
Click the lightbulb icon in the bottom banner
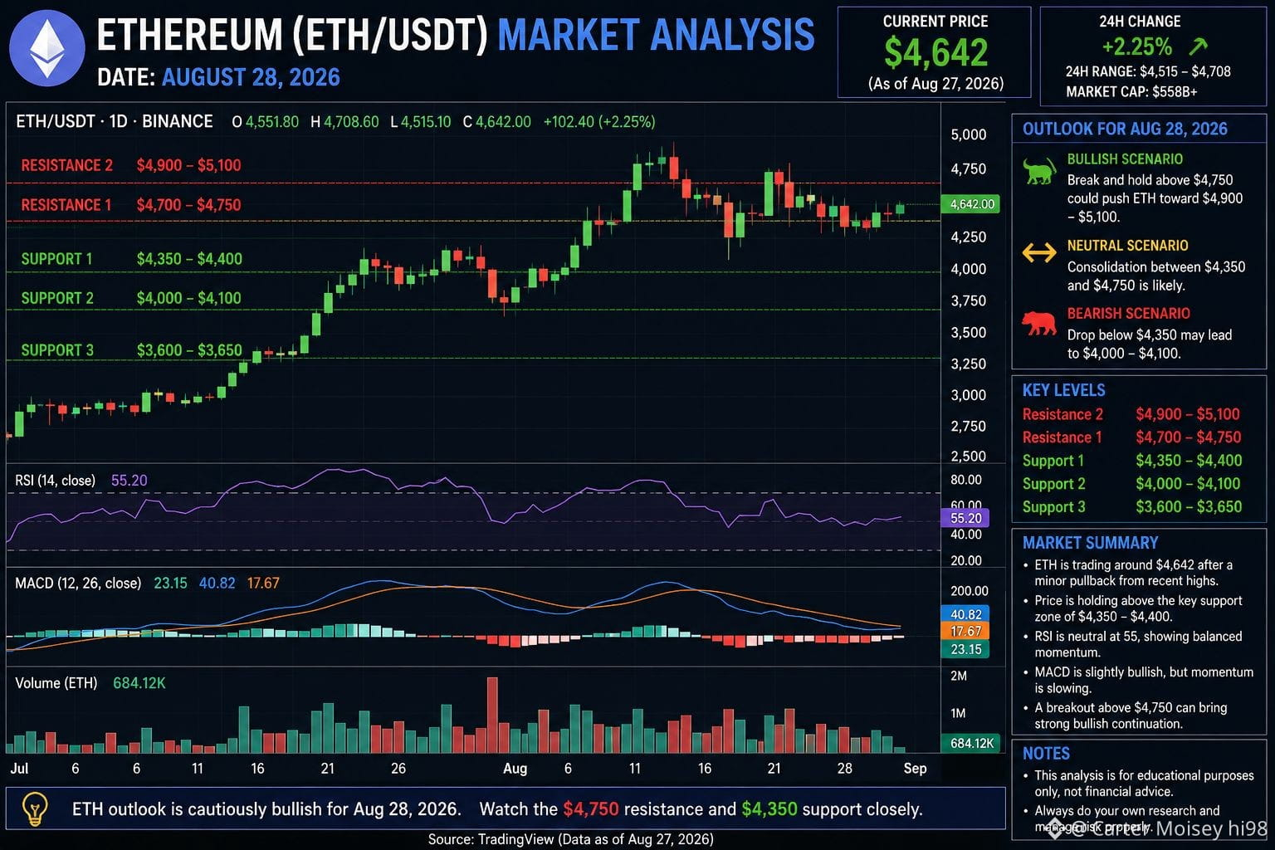tap(34, 808)
